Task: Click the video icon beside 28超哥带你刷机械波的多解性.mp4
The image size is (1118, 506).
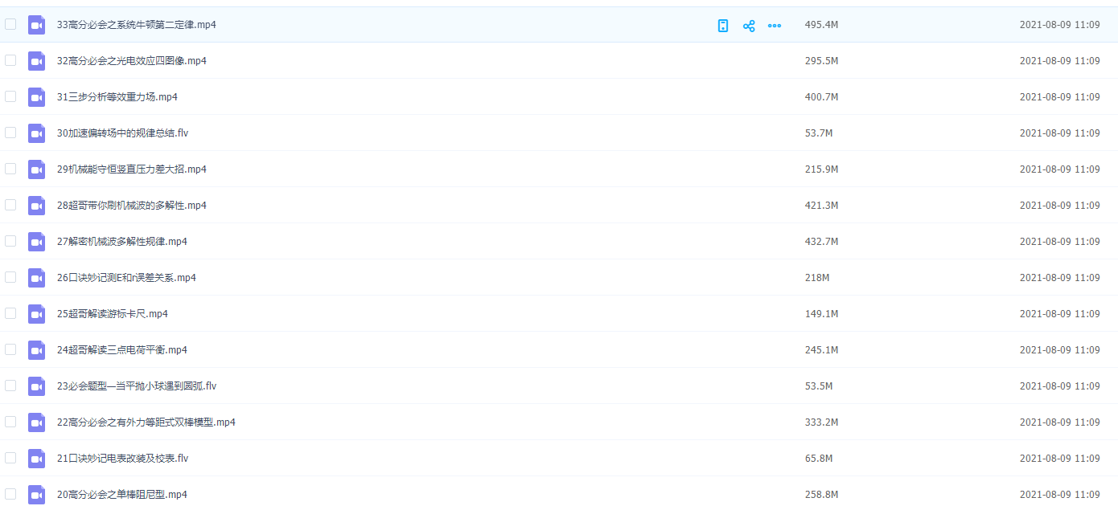Action: [x=36, y=206]
